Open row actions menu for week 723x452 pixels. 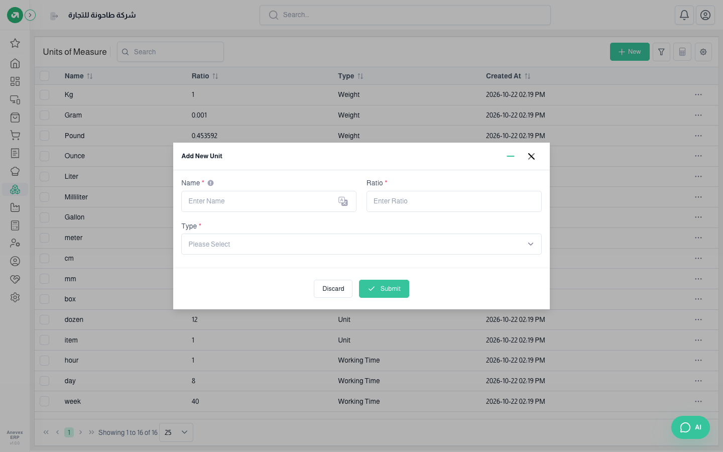698,401
